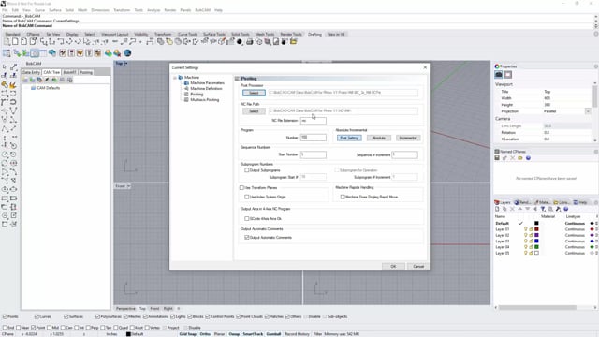Viewport: 599px width, 337px height.
Task: Click the save icon in Named CPlanes panel
Action: point(497,158)
